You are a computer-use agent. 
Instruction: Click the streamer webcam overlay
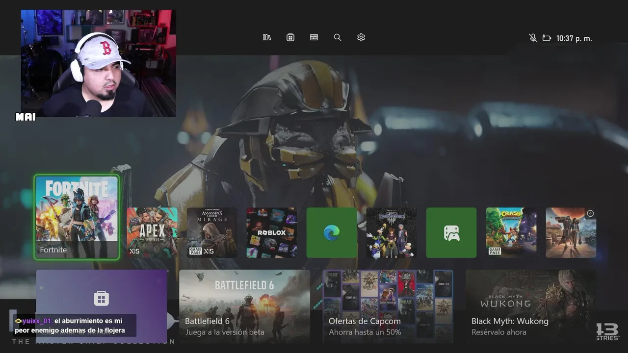coord(98,63)
